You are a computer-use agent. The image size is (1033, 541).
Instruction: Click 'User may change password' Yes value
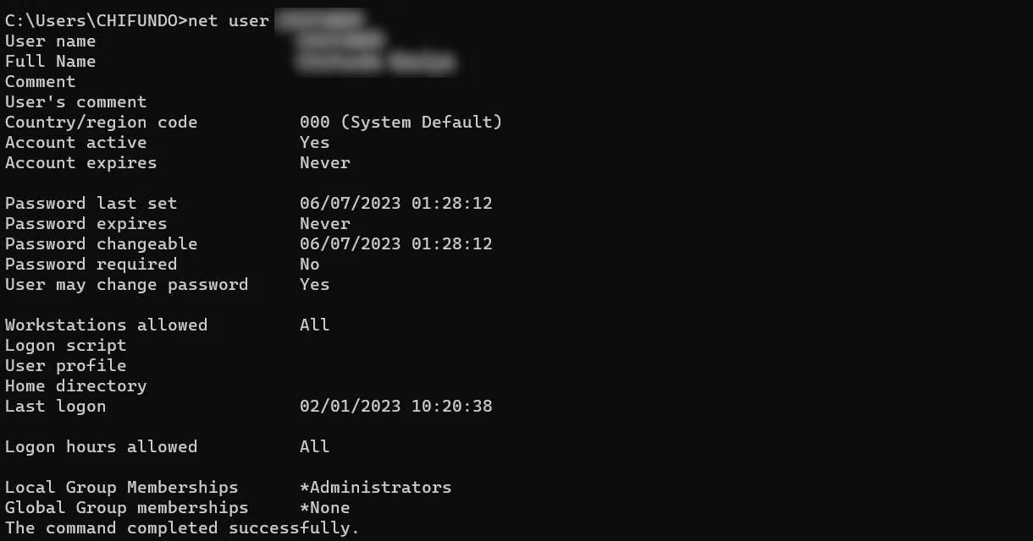(x=315, y=284)
